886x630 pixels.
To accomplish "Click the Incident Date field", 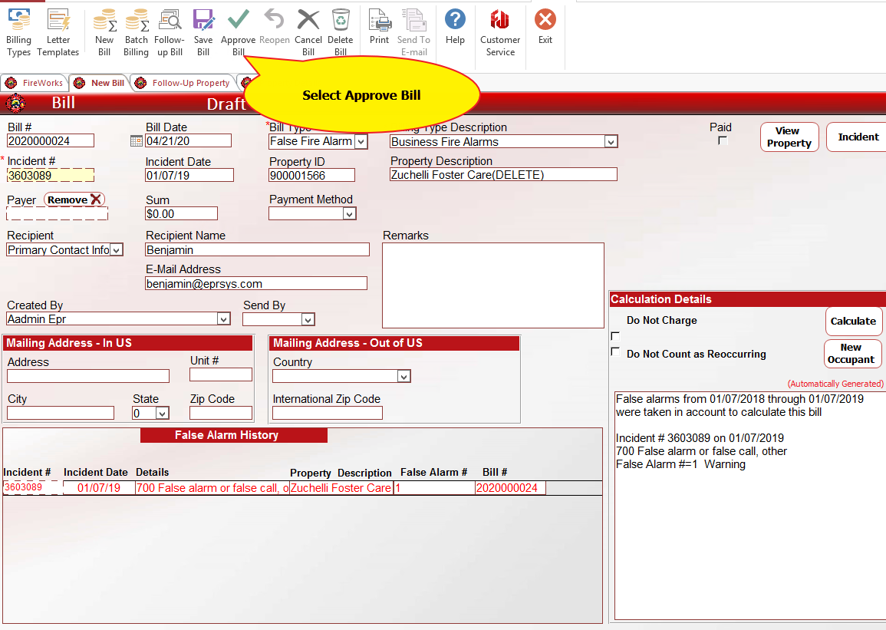I will (x=189, y=175).
